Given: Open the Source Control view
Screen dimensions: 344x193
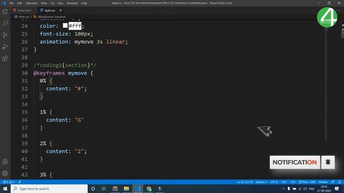Looking at the screenshot, I should pyautogui.click(x=5, y=35).
